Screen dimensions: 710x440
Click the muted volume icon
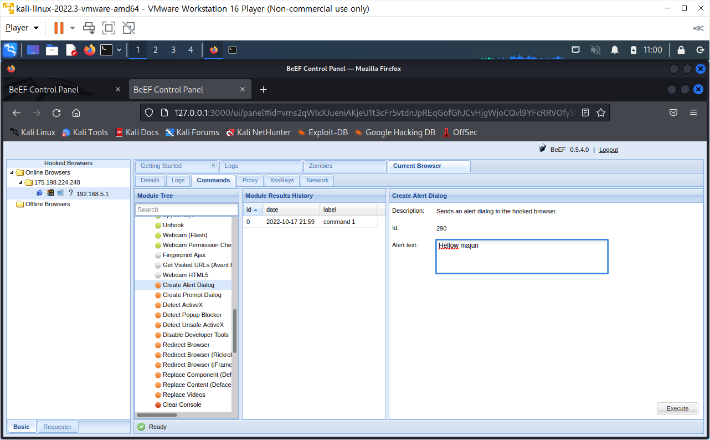(x=595, y=50)
